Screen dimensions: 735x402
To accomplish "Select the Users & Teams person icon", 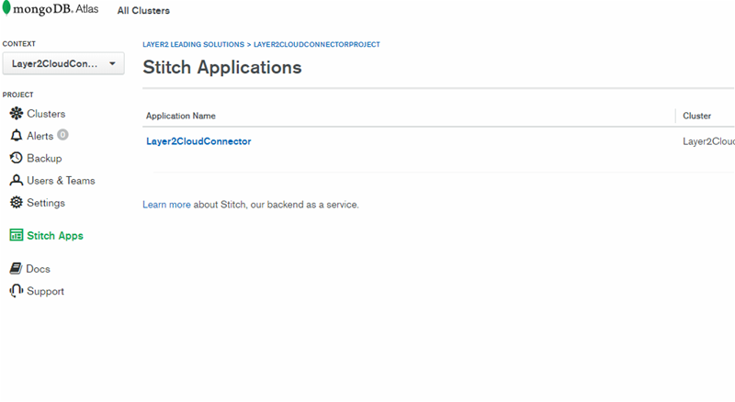I will point(16,181).
